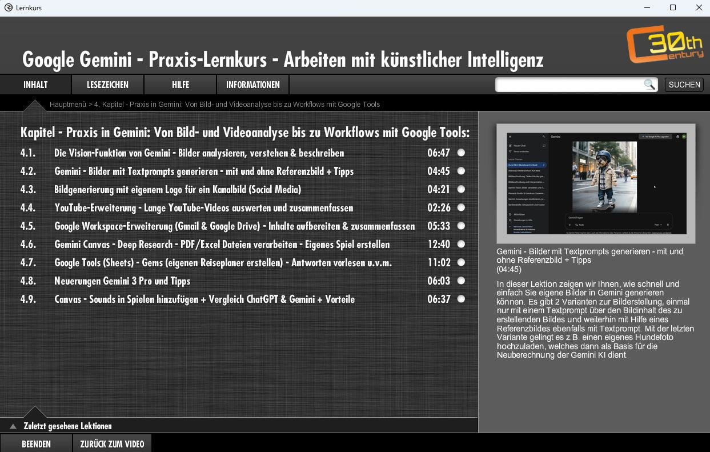The image size is (710, 452).
Task: Toggle the watched indicator for lesson 4.6
Action: click(461, 244)
